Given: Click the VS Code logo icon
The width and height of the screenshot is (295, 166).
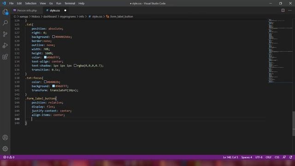Looking at the screenshot, I should coord(4,3).
